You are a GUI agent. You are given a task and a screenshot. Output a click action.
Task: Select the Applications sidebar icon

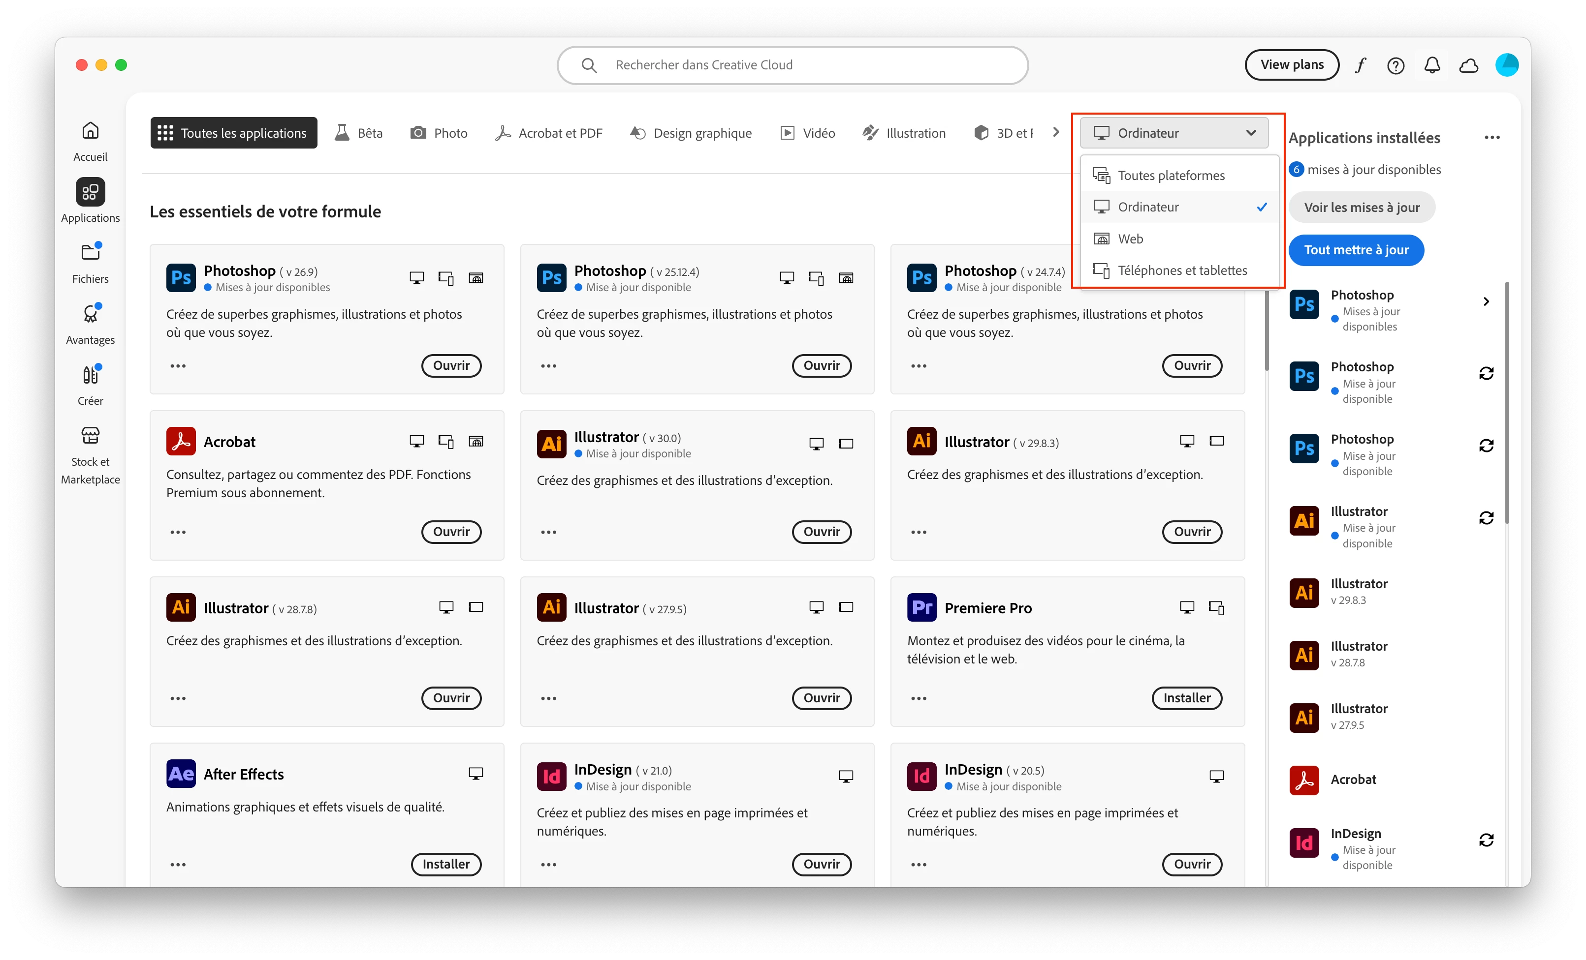pos(90,192)
